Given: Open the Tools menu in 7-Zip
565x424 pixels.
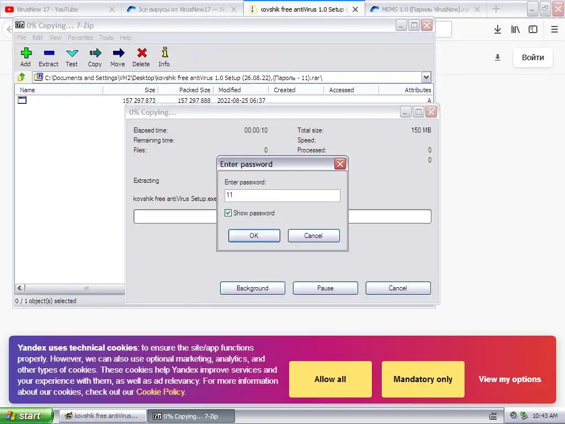Looking at the screenshot, I should pyautogui.click(x=106, y=38).
